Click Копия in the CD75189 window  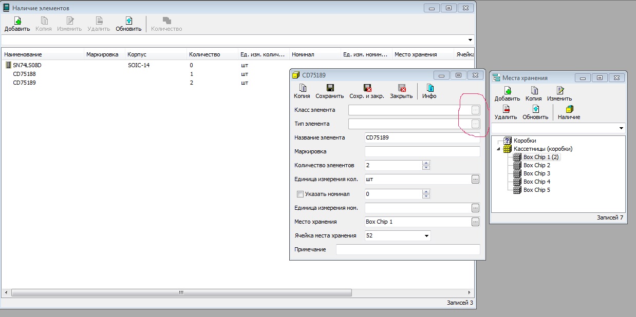(x=302, y=91)
